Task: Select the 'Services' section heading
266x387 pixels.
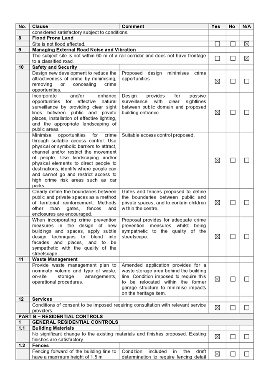Action: [42, 299]
